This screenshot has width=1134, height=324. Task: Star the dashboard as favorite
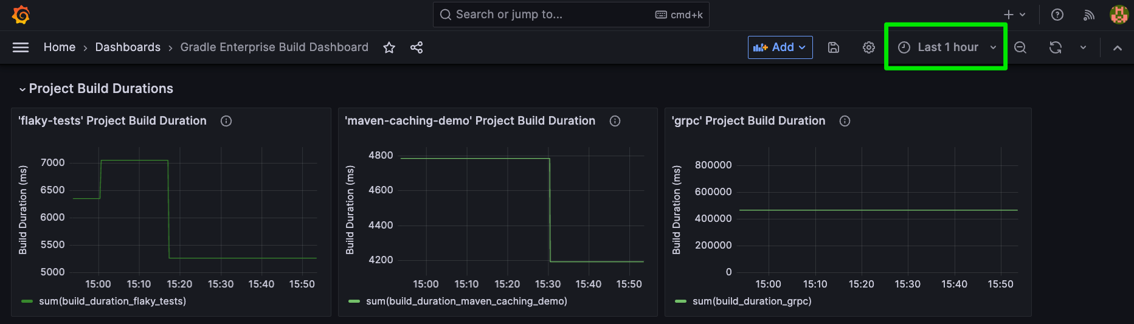[389, 47]
